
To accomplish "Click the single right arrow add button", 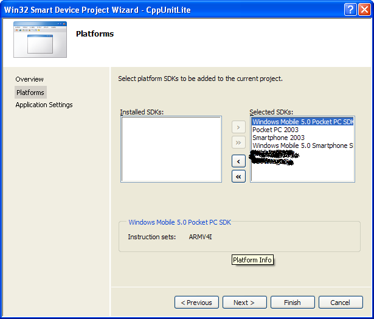I will click(238, 127).
